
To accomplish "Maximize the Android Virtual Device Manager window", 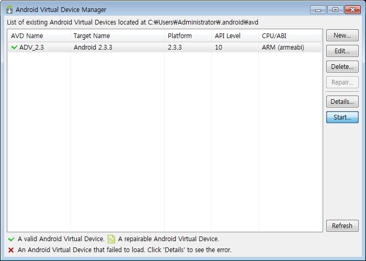I will [335, 10].
